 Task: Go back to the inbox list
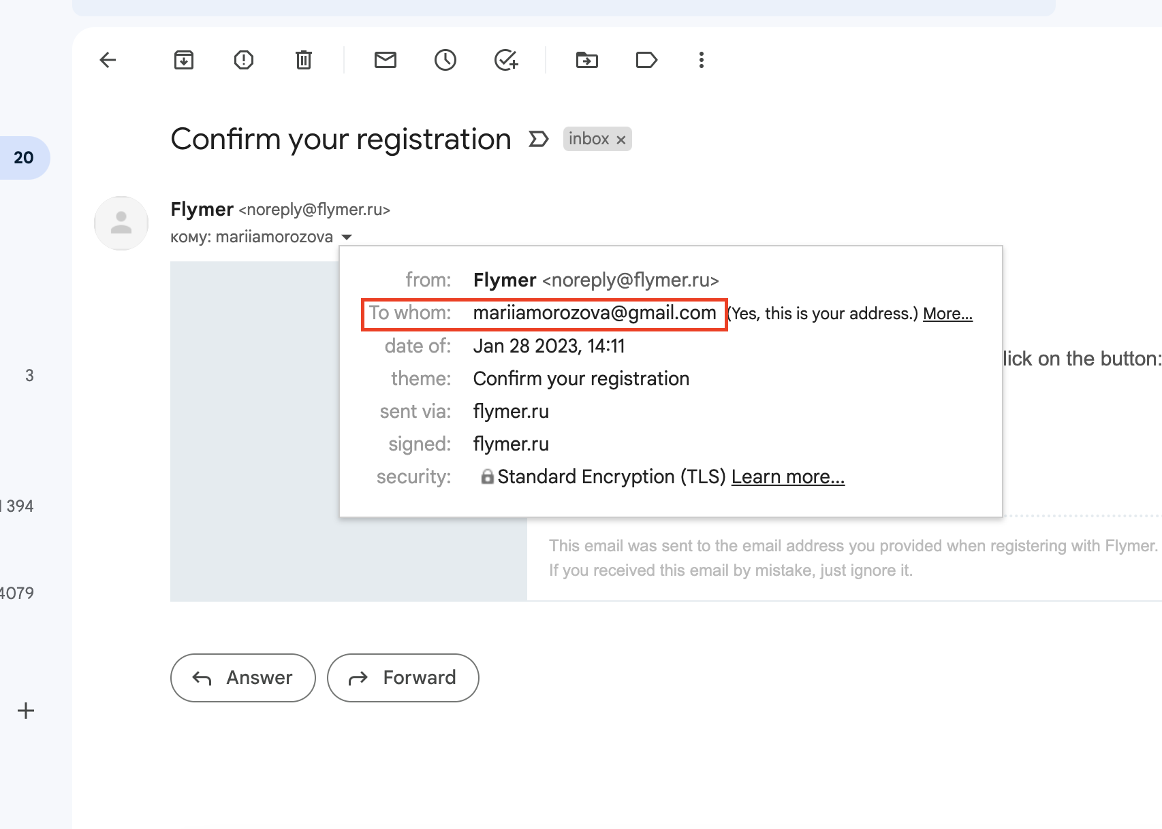point(108,60)
